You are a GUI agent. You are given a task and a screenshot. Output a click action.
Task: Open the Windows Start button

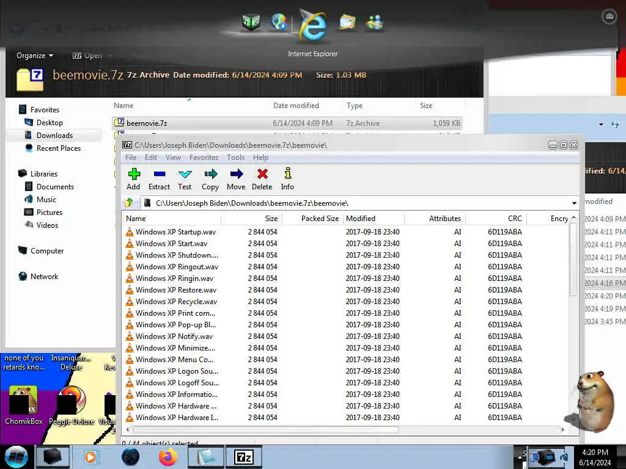pyautogui.click(x=16, y=457)
